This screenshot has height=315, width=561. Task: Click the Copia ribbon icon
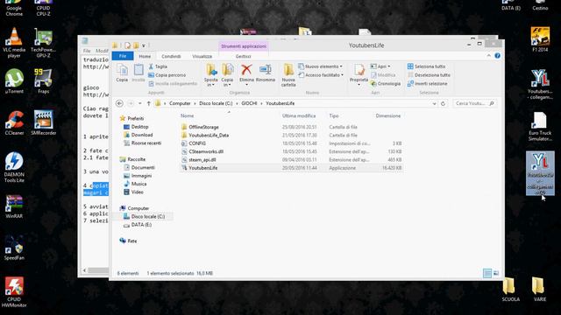click(122, 73)
